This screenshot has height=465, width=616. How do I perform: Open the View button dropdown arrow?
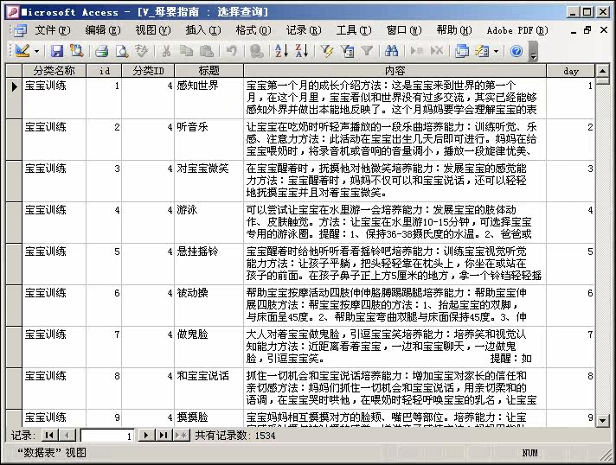(x=37, y=51)
